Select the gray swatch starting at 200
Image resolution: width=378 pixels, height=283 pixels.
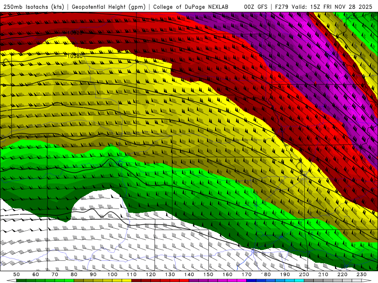click(x=309, y=281)
